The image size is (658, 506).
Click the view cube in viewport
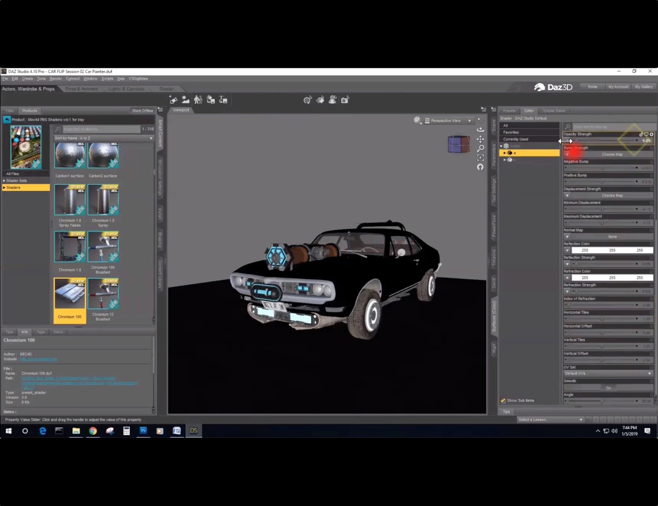[x=458, y=144]
